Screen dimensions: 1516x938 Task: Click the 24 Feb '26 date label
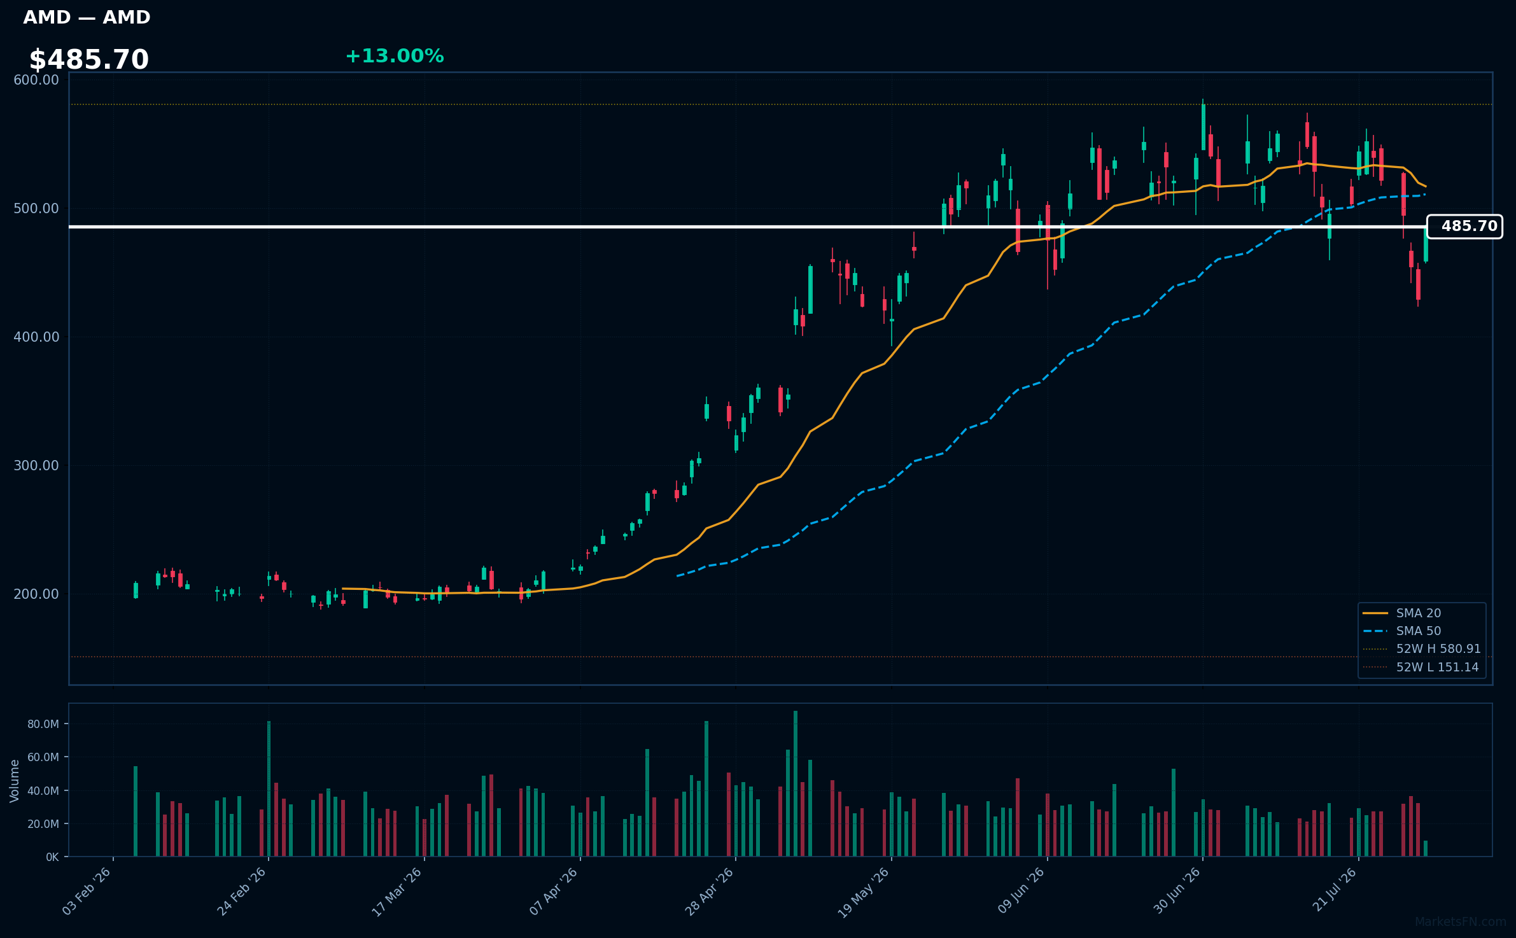pos(242,891)
